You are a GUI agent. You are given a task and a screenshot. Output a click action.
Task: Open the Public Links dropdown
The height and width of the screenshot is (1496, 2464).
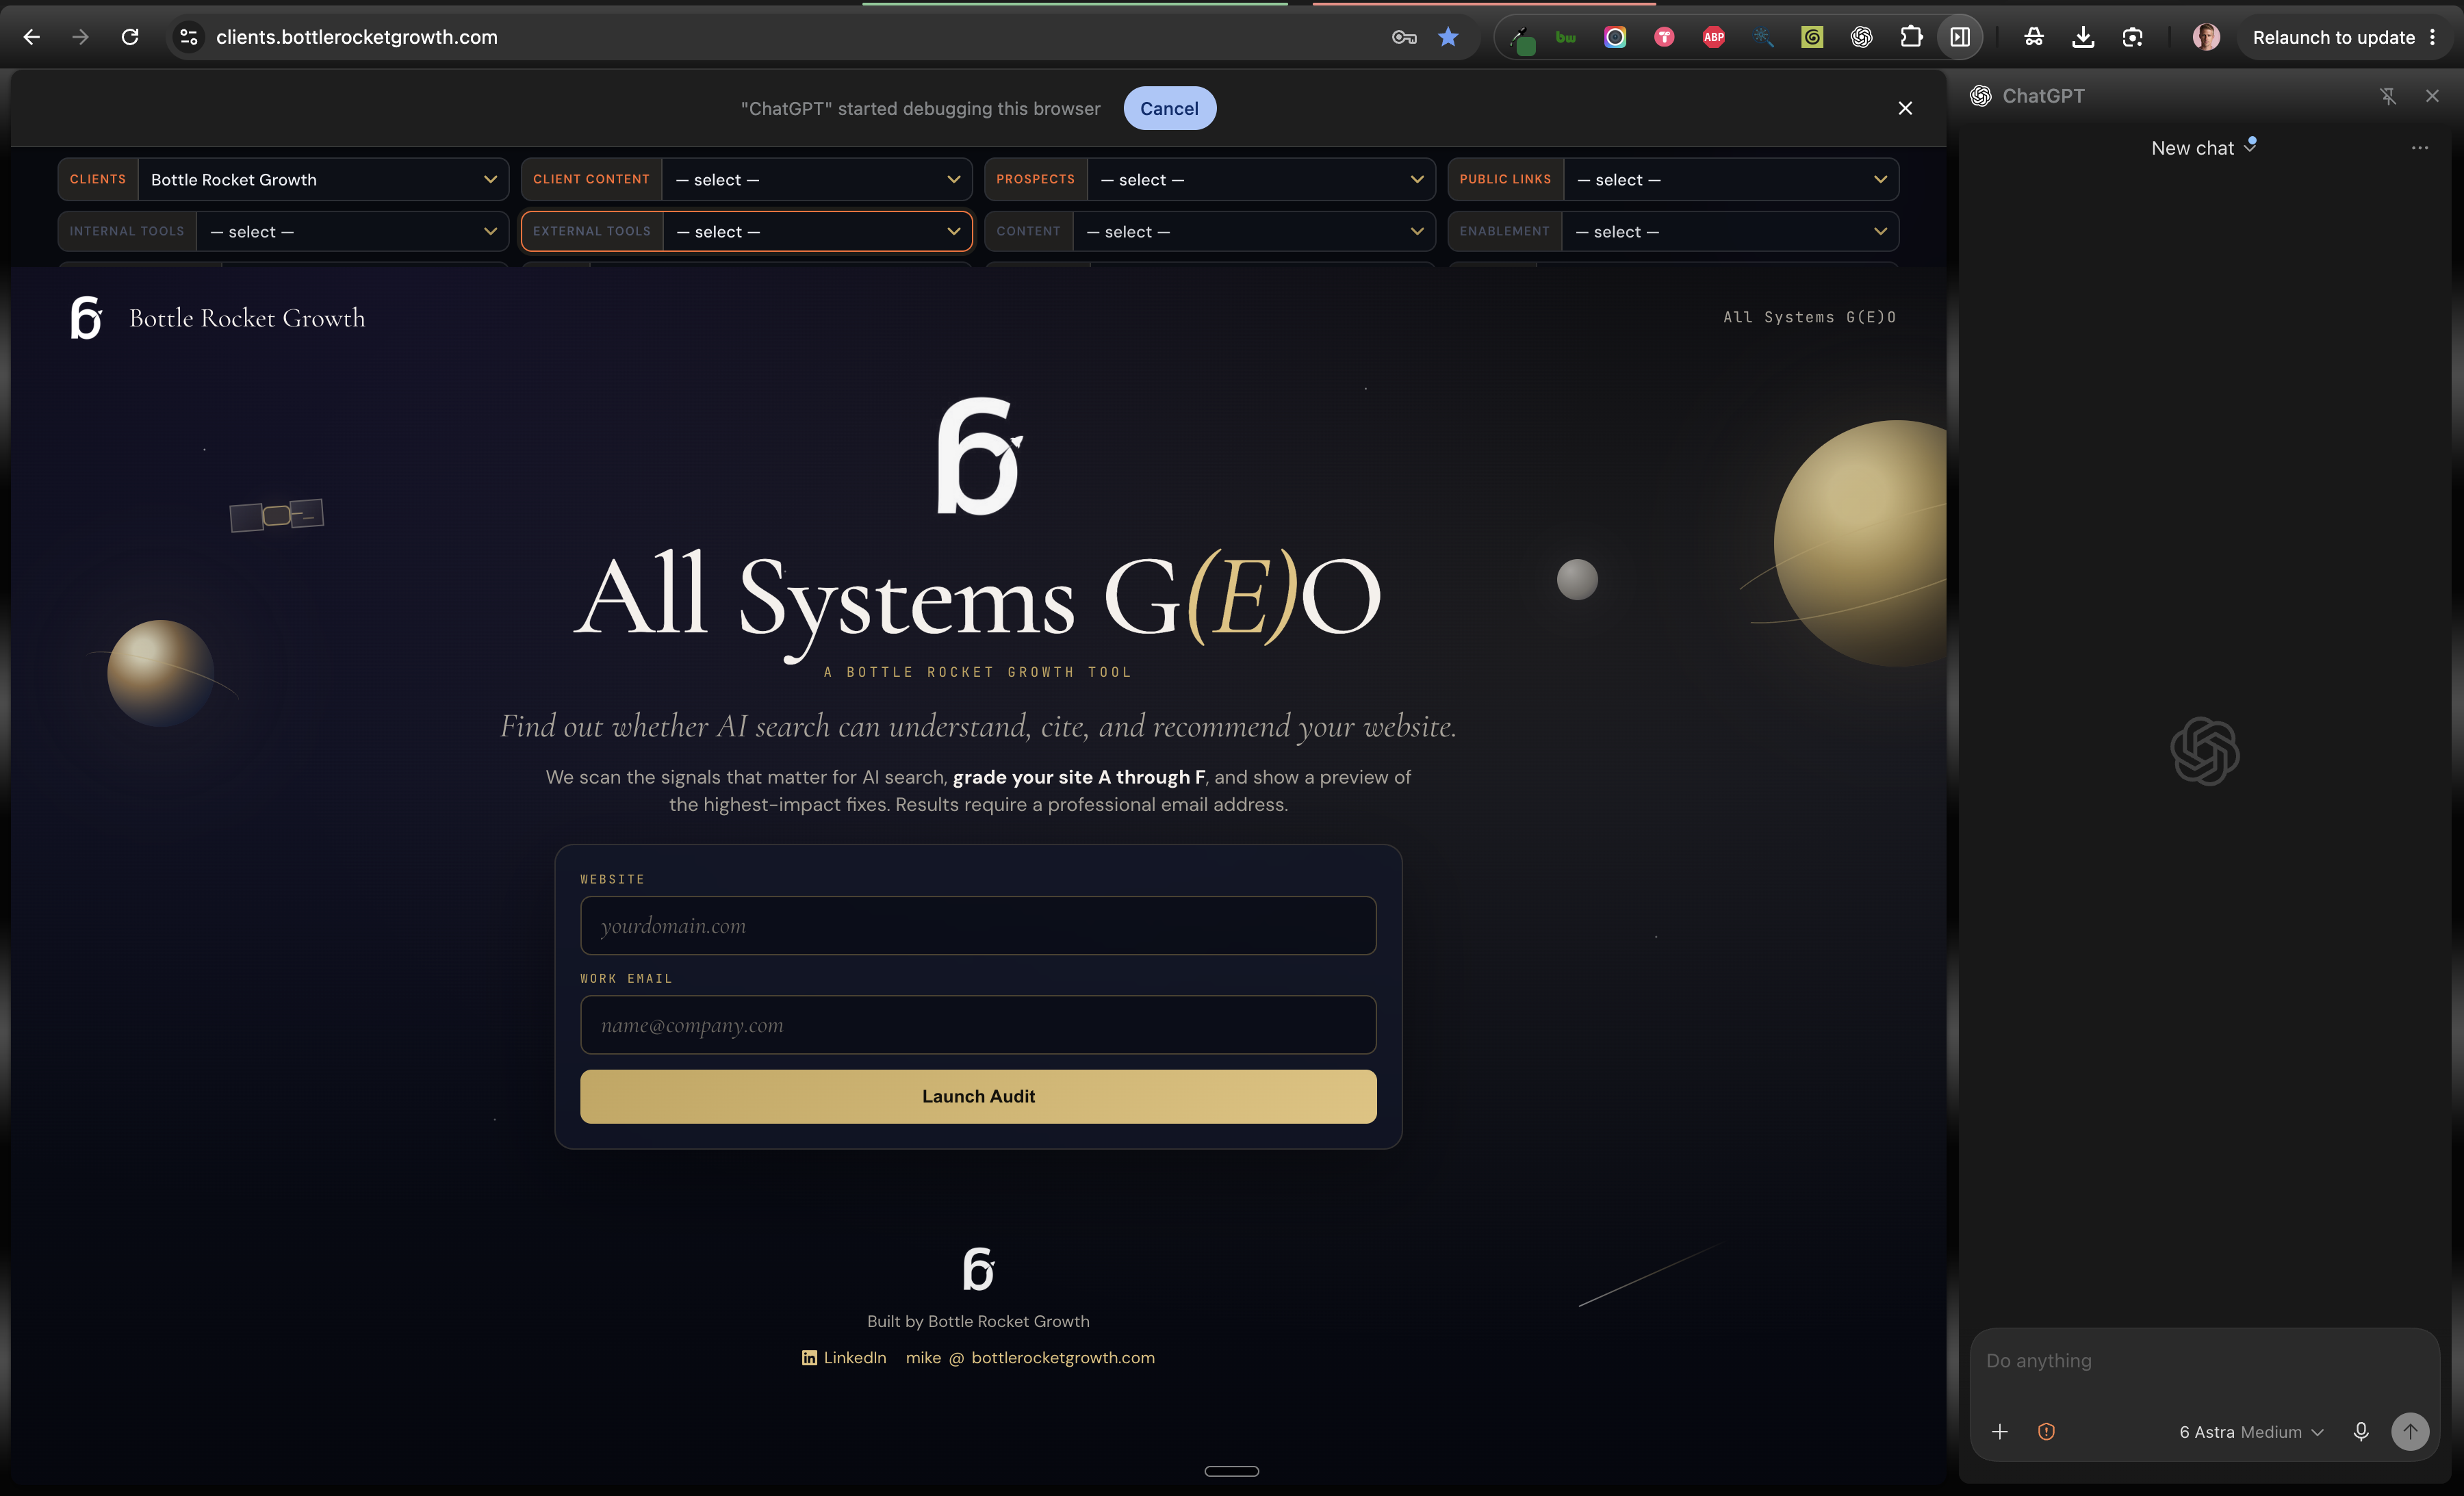coord(1673,179)
